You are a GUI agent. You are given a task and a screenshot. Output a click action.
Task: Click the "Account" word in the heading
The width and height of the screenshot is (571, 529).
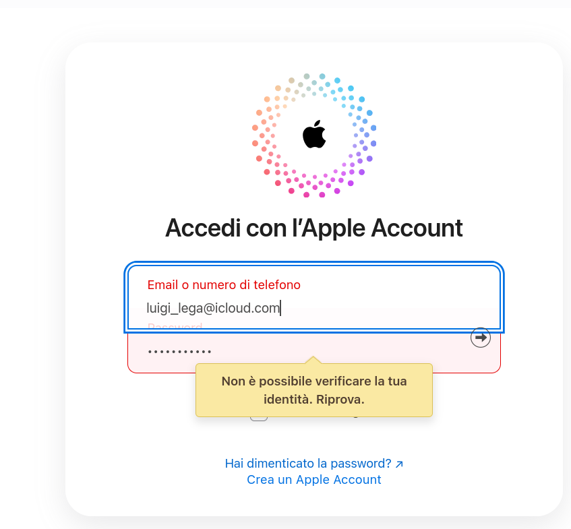click(418, 228)
